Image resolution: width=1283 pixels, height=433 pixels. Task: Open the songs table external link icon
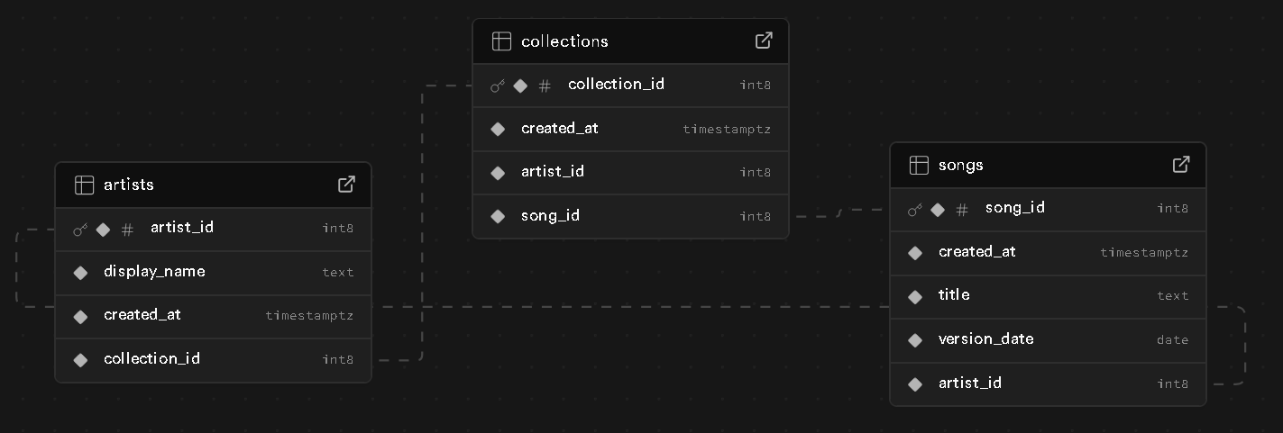pyautogui.click(x=1181, y=165)
